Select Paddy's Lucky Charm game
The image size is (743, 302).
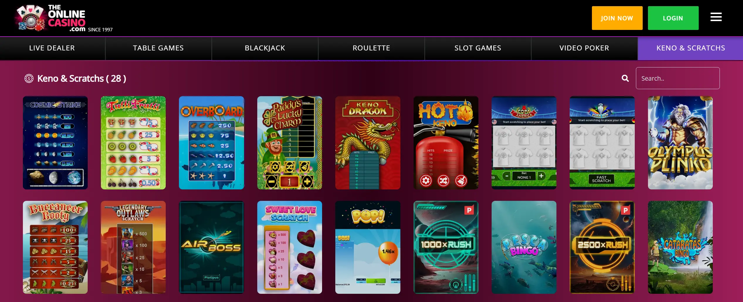pyautogui.click(x=290, y=142)
